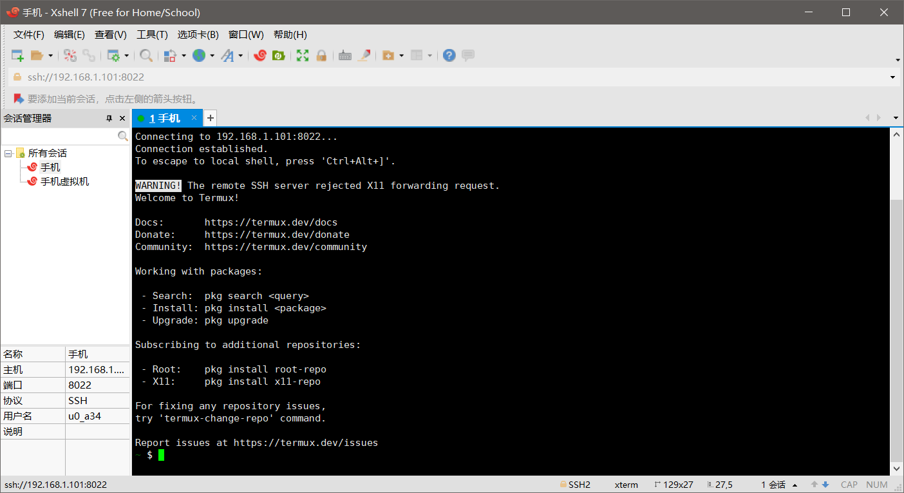This screenshot has height=493, width=904.
Task: Click the address bar showing ssh://192.168.1.101:8022
Action: 449,77
